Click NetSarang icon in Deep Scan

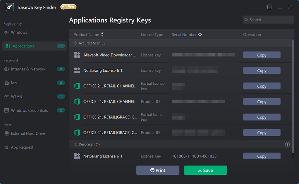77,156
